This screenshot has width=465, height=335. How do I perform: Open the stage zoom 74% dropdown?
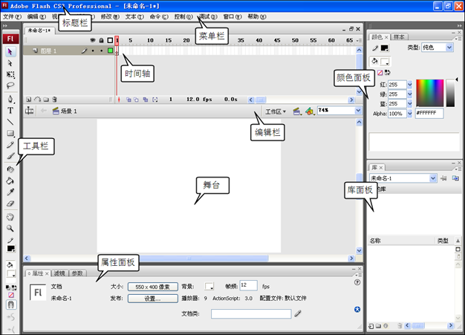point(358,111)
